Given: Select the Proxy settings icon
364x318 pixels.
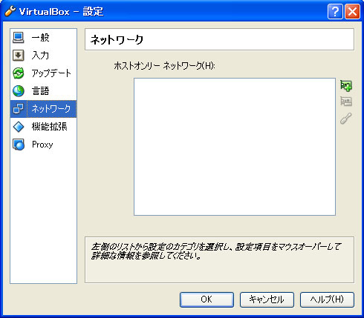Looking at the screenshot, I should tap(19, 145).
